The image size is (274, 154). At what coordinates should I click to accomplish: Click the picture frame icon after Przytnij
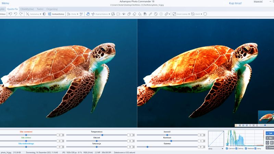pyautogui.click(x=113, y=14)
